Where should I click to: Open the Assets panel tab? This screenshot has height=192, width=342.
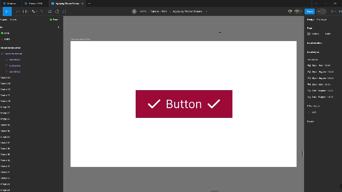(13, 20)
